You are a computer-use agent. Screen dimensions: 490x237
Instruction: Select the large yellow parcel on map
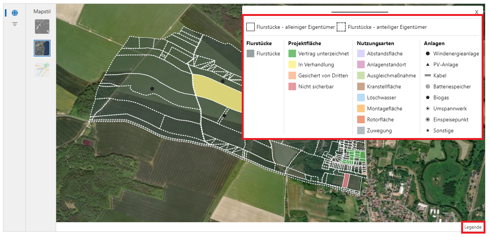[x=216, y=90]
